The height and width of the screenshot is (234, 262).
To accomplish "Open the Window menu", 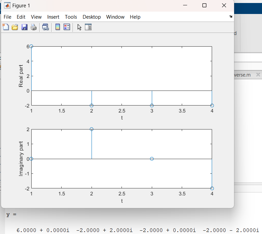I will [x=115, y=17].
